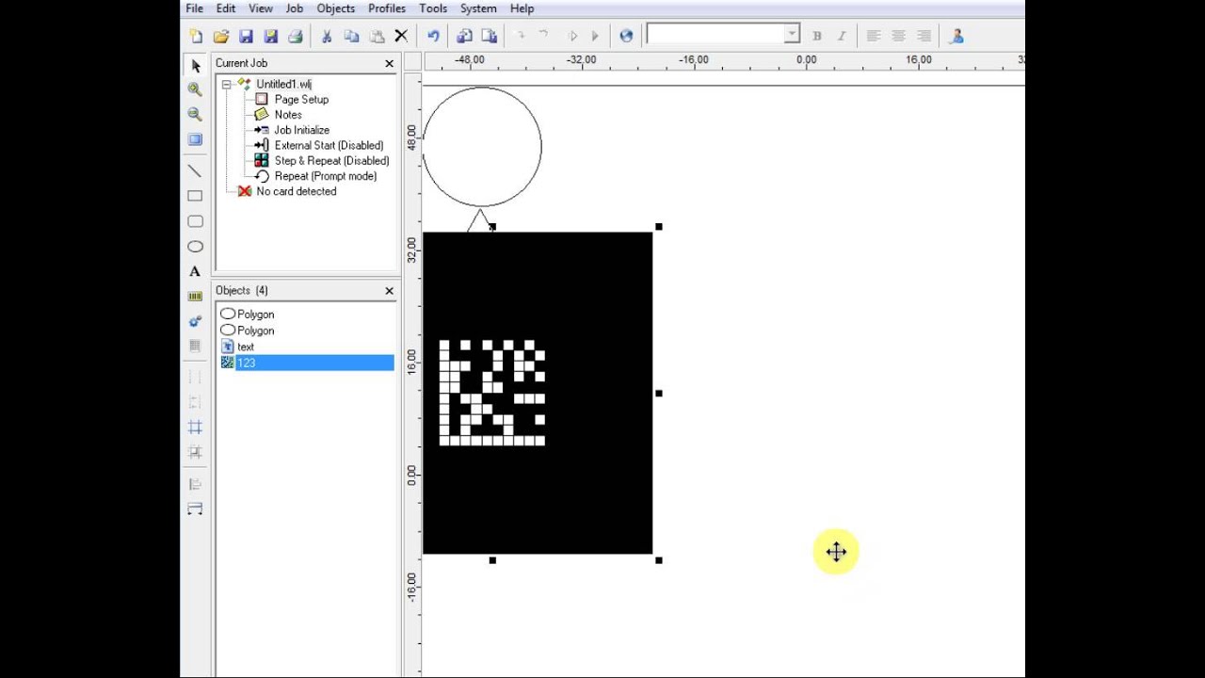Viewport: 1205px width, 678px height.
Task: Activate the zoom in tool
Action: (195, 89)
